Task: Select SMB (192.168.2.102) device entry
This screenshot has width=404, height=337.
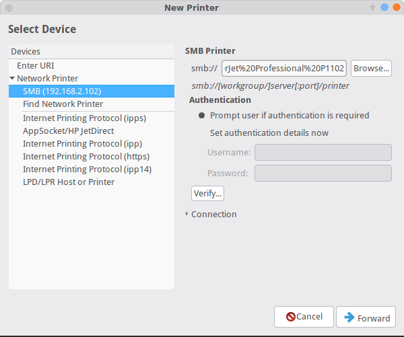Action: [61, 91]
